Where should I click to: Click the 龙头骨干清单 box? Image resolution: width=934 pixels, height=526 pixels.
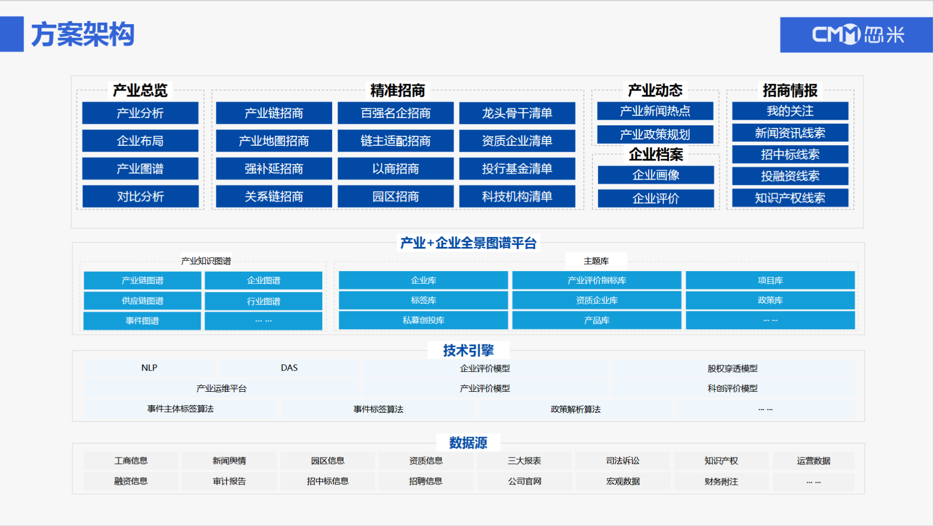(516, 113)
